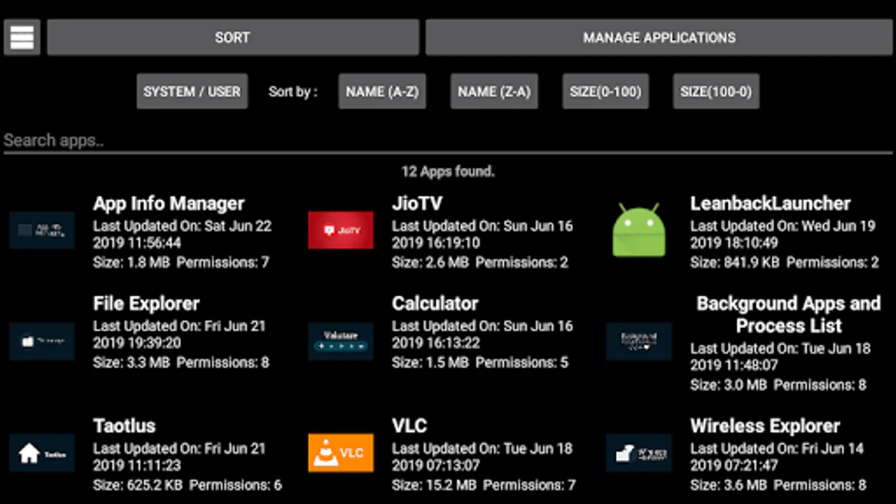This screenshot has width=896, height=504.
Task: Sort apps by SIZE(100-0)
Action: point(716,91)
